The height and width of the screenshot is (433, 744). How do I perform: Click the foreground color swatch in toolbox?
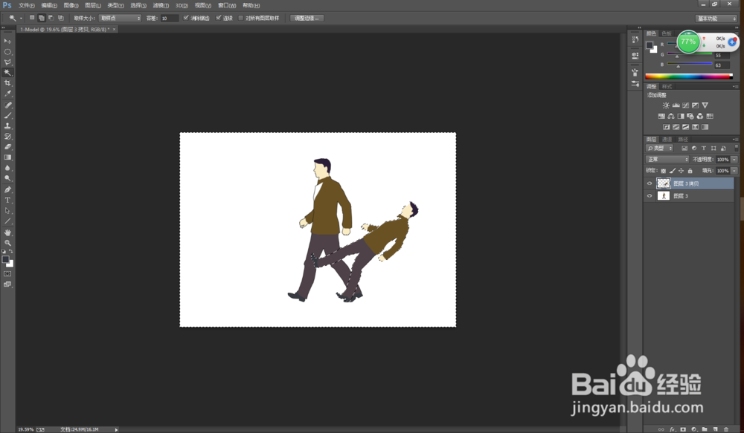point(6,259)
